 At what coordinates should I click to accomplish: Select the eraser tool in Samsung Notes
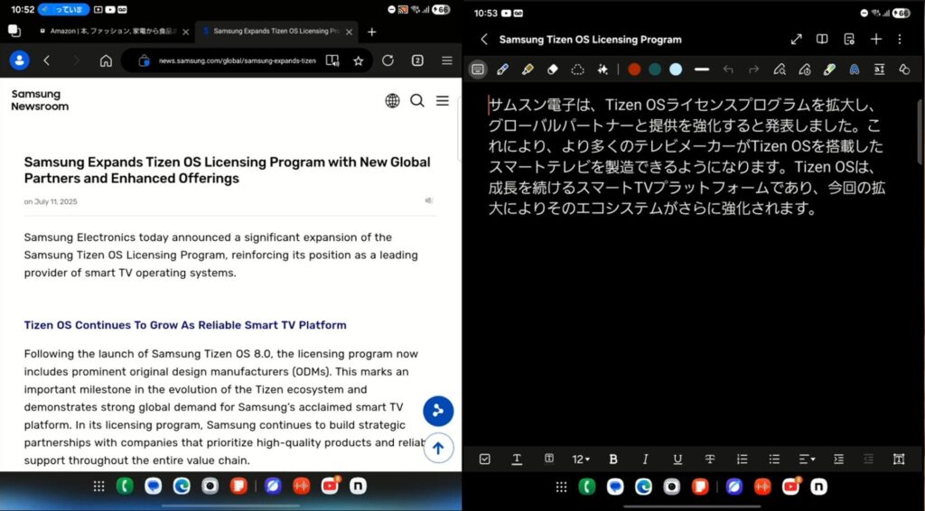[553, 70]
